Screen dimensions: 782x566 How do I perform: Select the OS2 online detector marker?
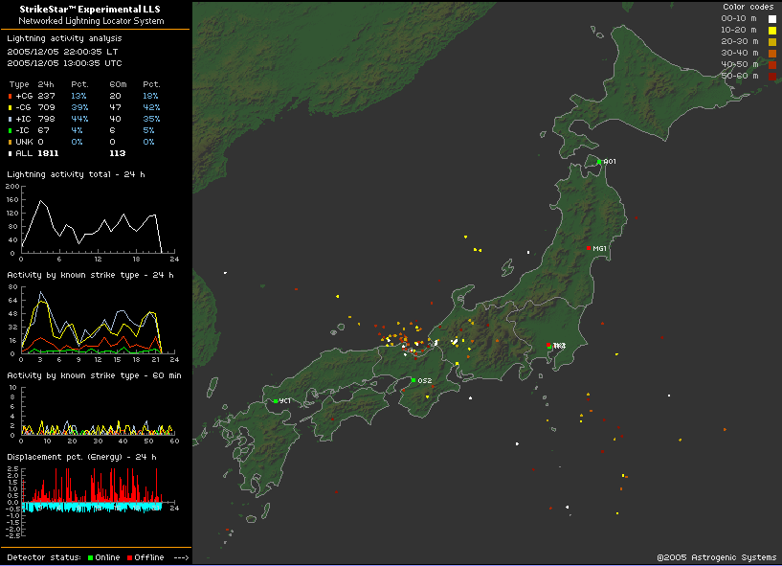(413, 380)
